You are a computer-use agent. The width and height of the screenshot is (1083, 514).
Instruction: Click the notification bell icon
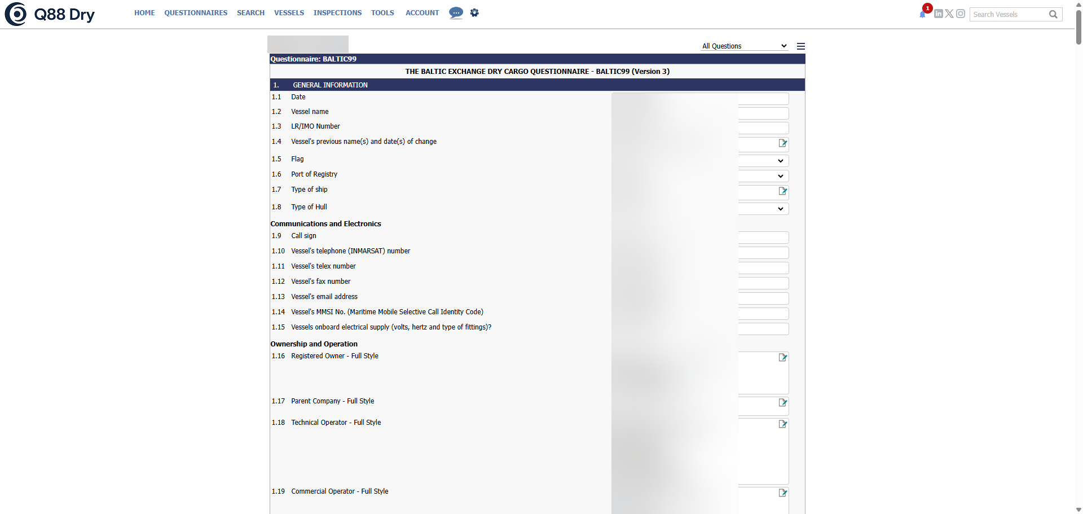[x=922, y=14]
